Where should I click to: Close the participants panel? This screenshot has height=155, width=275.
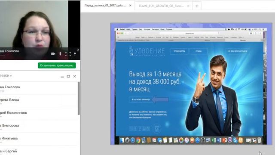[x=74, y=76]
